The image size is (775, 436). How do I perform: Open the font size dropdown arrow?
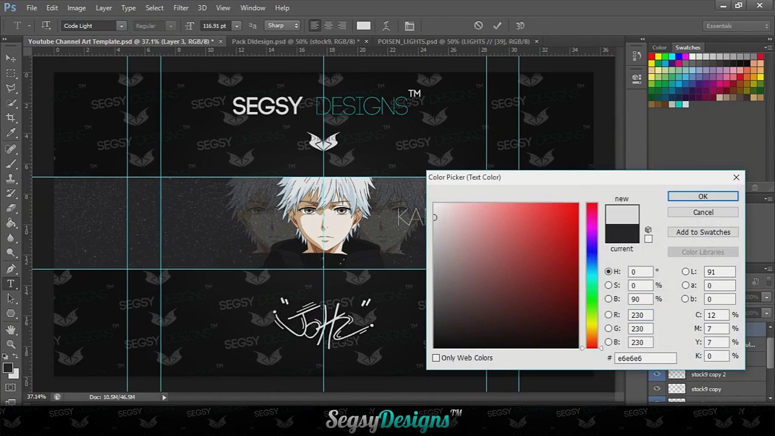pos(236,26)
